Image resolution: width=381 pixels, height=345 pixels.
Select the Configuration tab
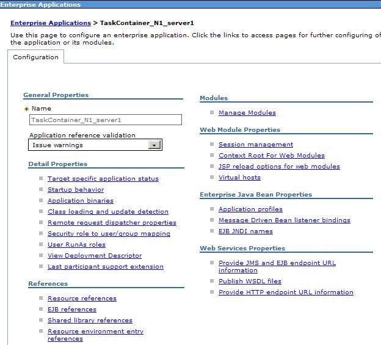[x=35, y=57]
